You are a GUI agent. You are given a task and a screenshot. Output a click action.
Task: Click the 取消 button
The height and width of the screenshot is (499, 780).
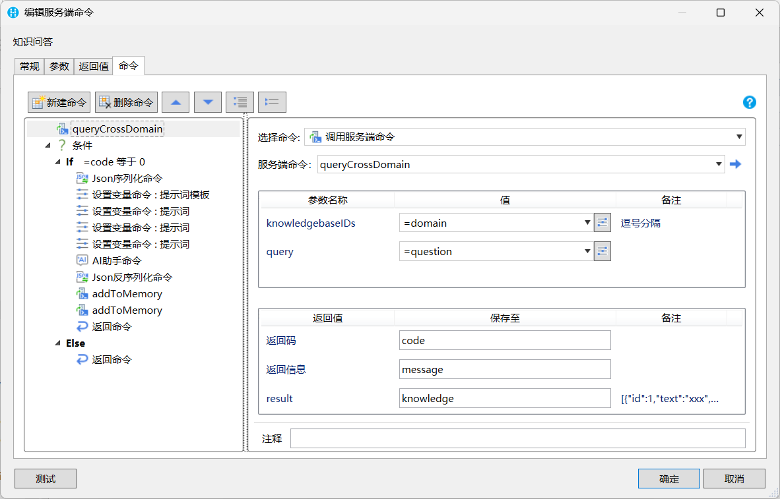(x=734, y=479)
